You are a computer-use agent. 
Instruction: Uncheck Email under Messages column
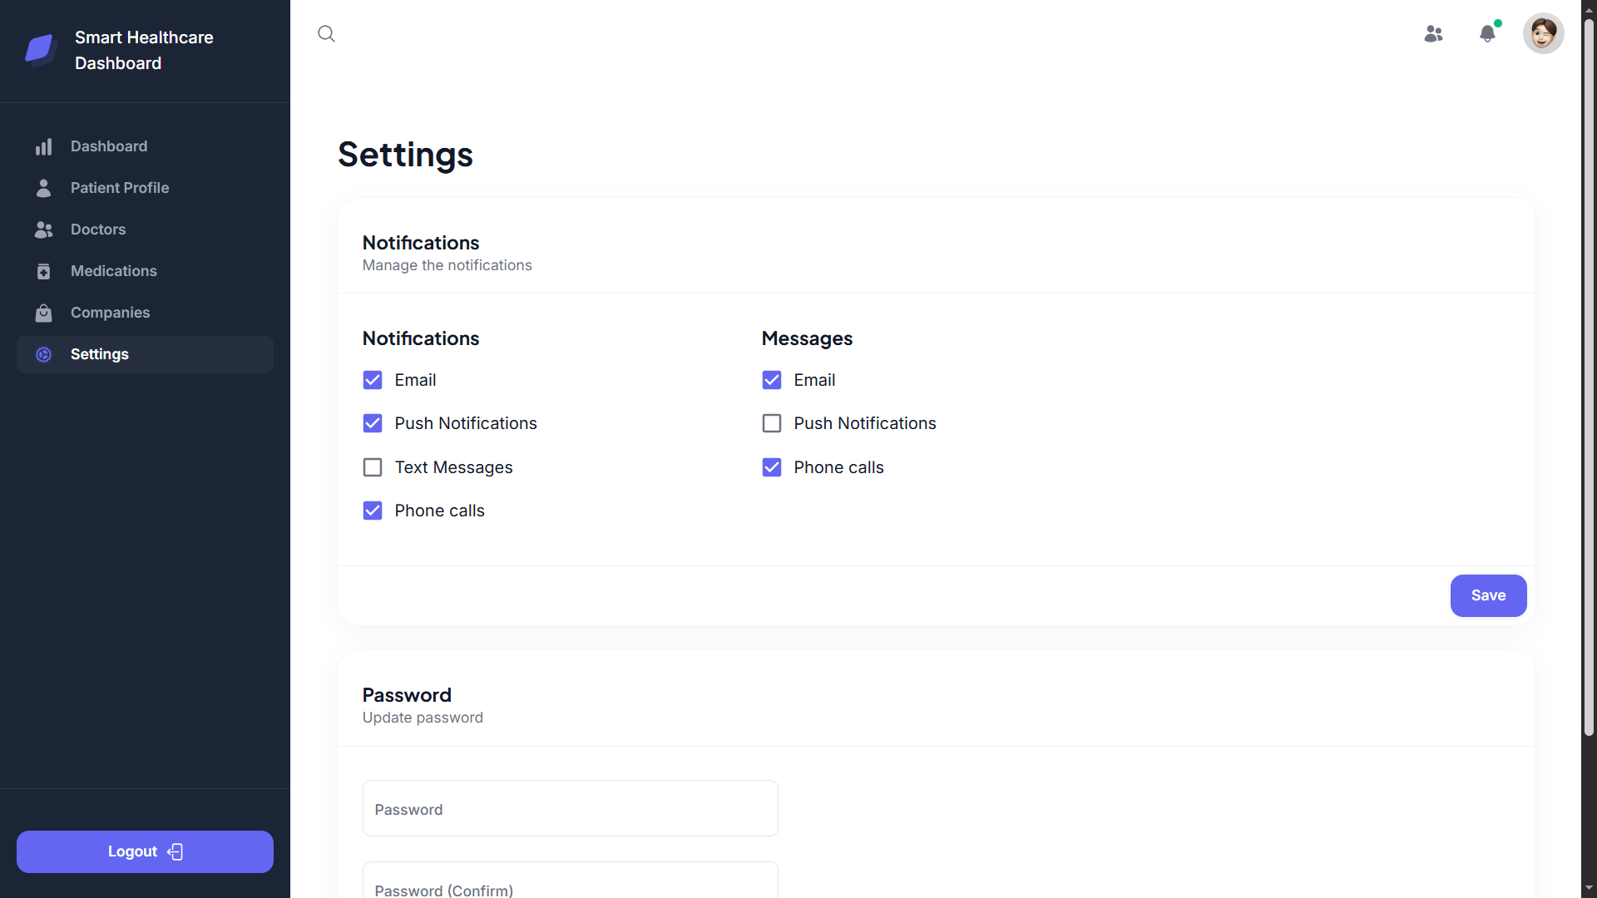pos(772,380)
